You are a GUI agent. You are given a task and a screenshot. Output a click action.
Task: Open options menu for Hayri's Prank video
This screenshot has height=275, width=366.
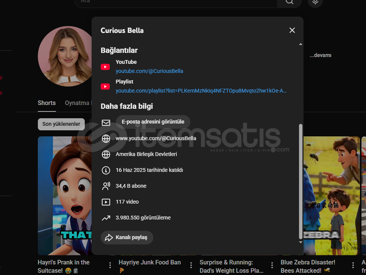[110, 265]
